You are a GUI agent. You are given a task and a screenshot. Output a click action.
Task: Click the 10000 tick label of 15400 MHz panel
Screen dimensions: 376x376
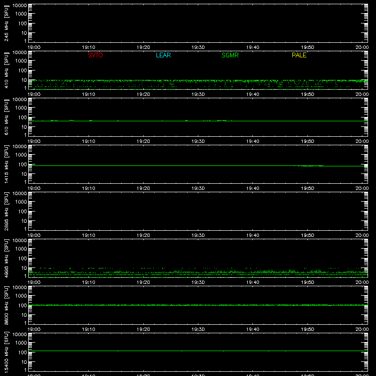pyautogui.click(x=20, y=335)
